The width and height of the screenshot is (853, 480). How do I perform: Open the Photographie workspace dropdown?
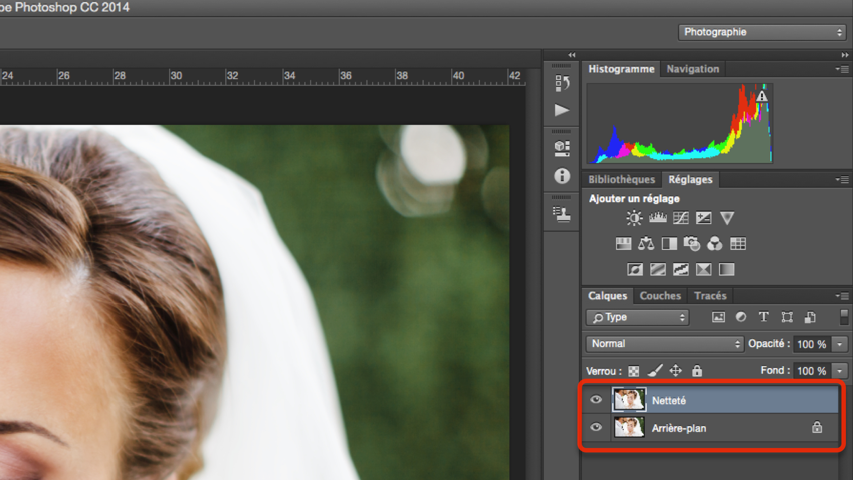(x=762, y=32)
